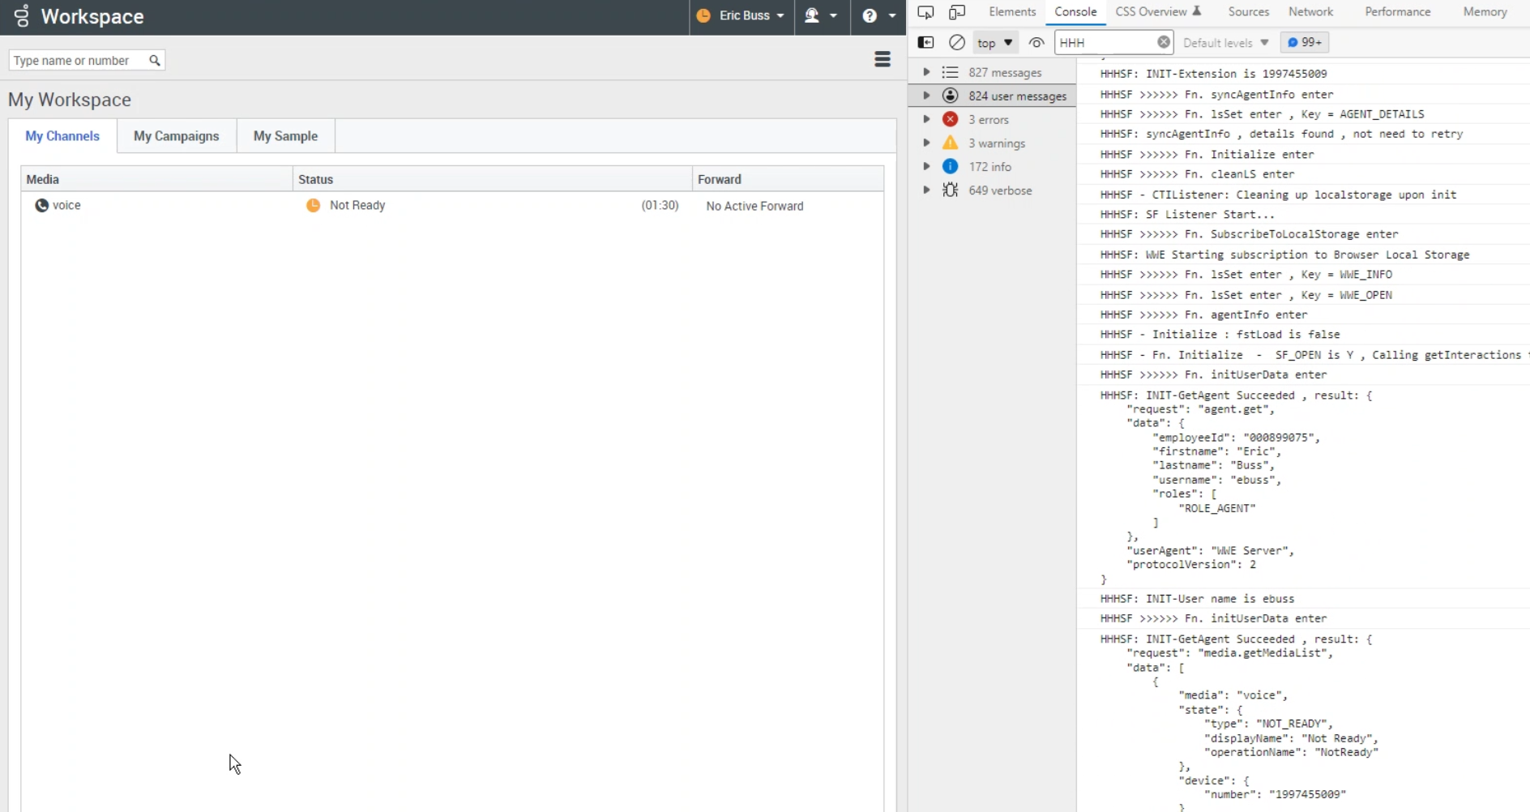The width and height of the screenshot is (1530, 812).
Task: Open the hamburger menu in Workspace
Action: (x=883, y=59)
